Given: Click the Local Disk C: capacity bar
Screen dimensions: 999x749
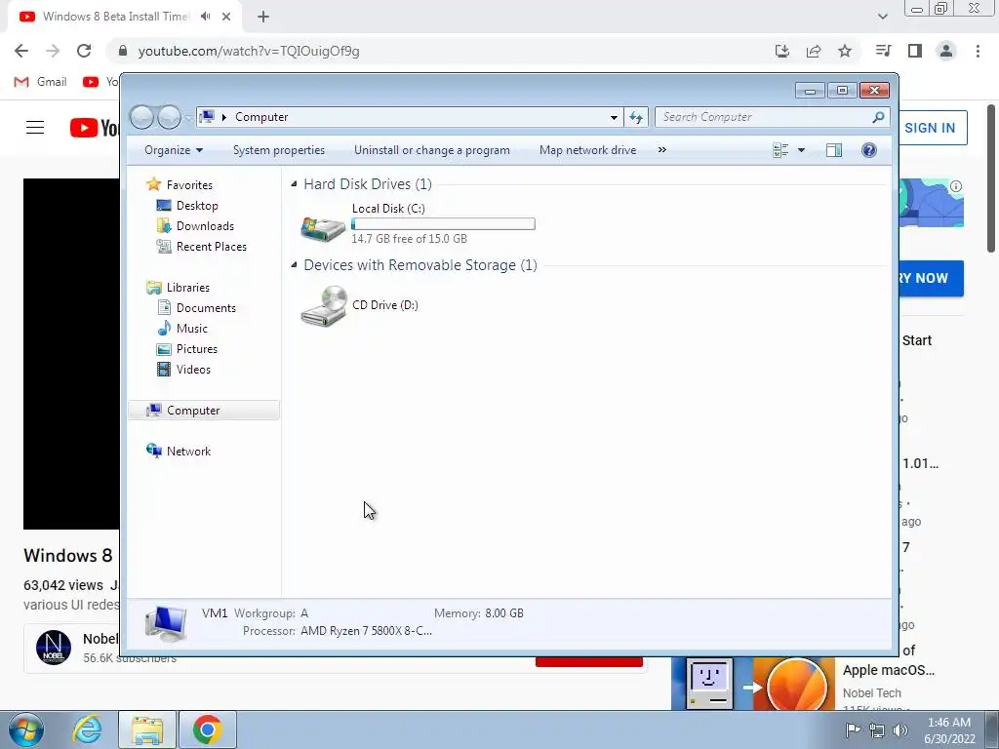Looking at the screenshot, I should point(444,224).
